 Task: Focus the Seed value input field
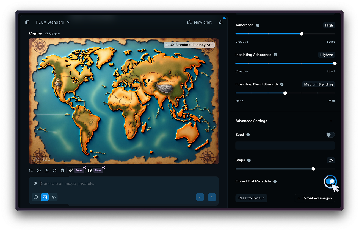click(x=285, y=146)
